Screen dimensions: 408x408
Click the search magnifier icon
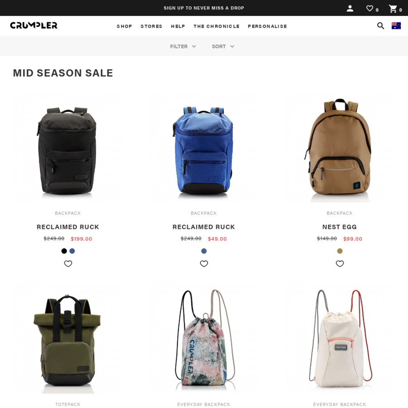tap(380, 25)
